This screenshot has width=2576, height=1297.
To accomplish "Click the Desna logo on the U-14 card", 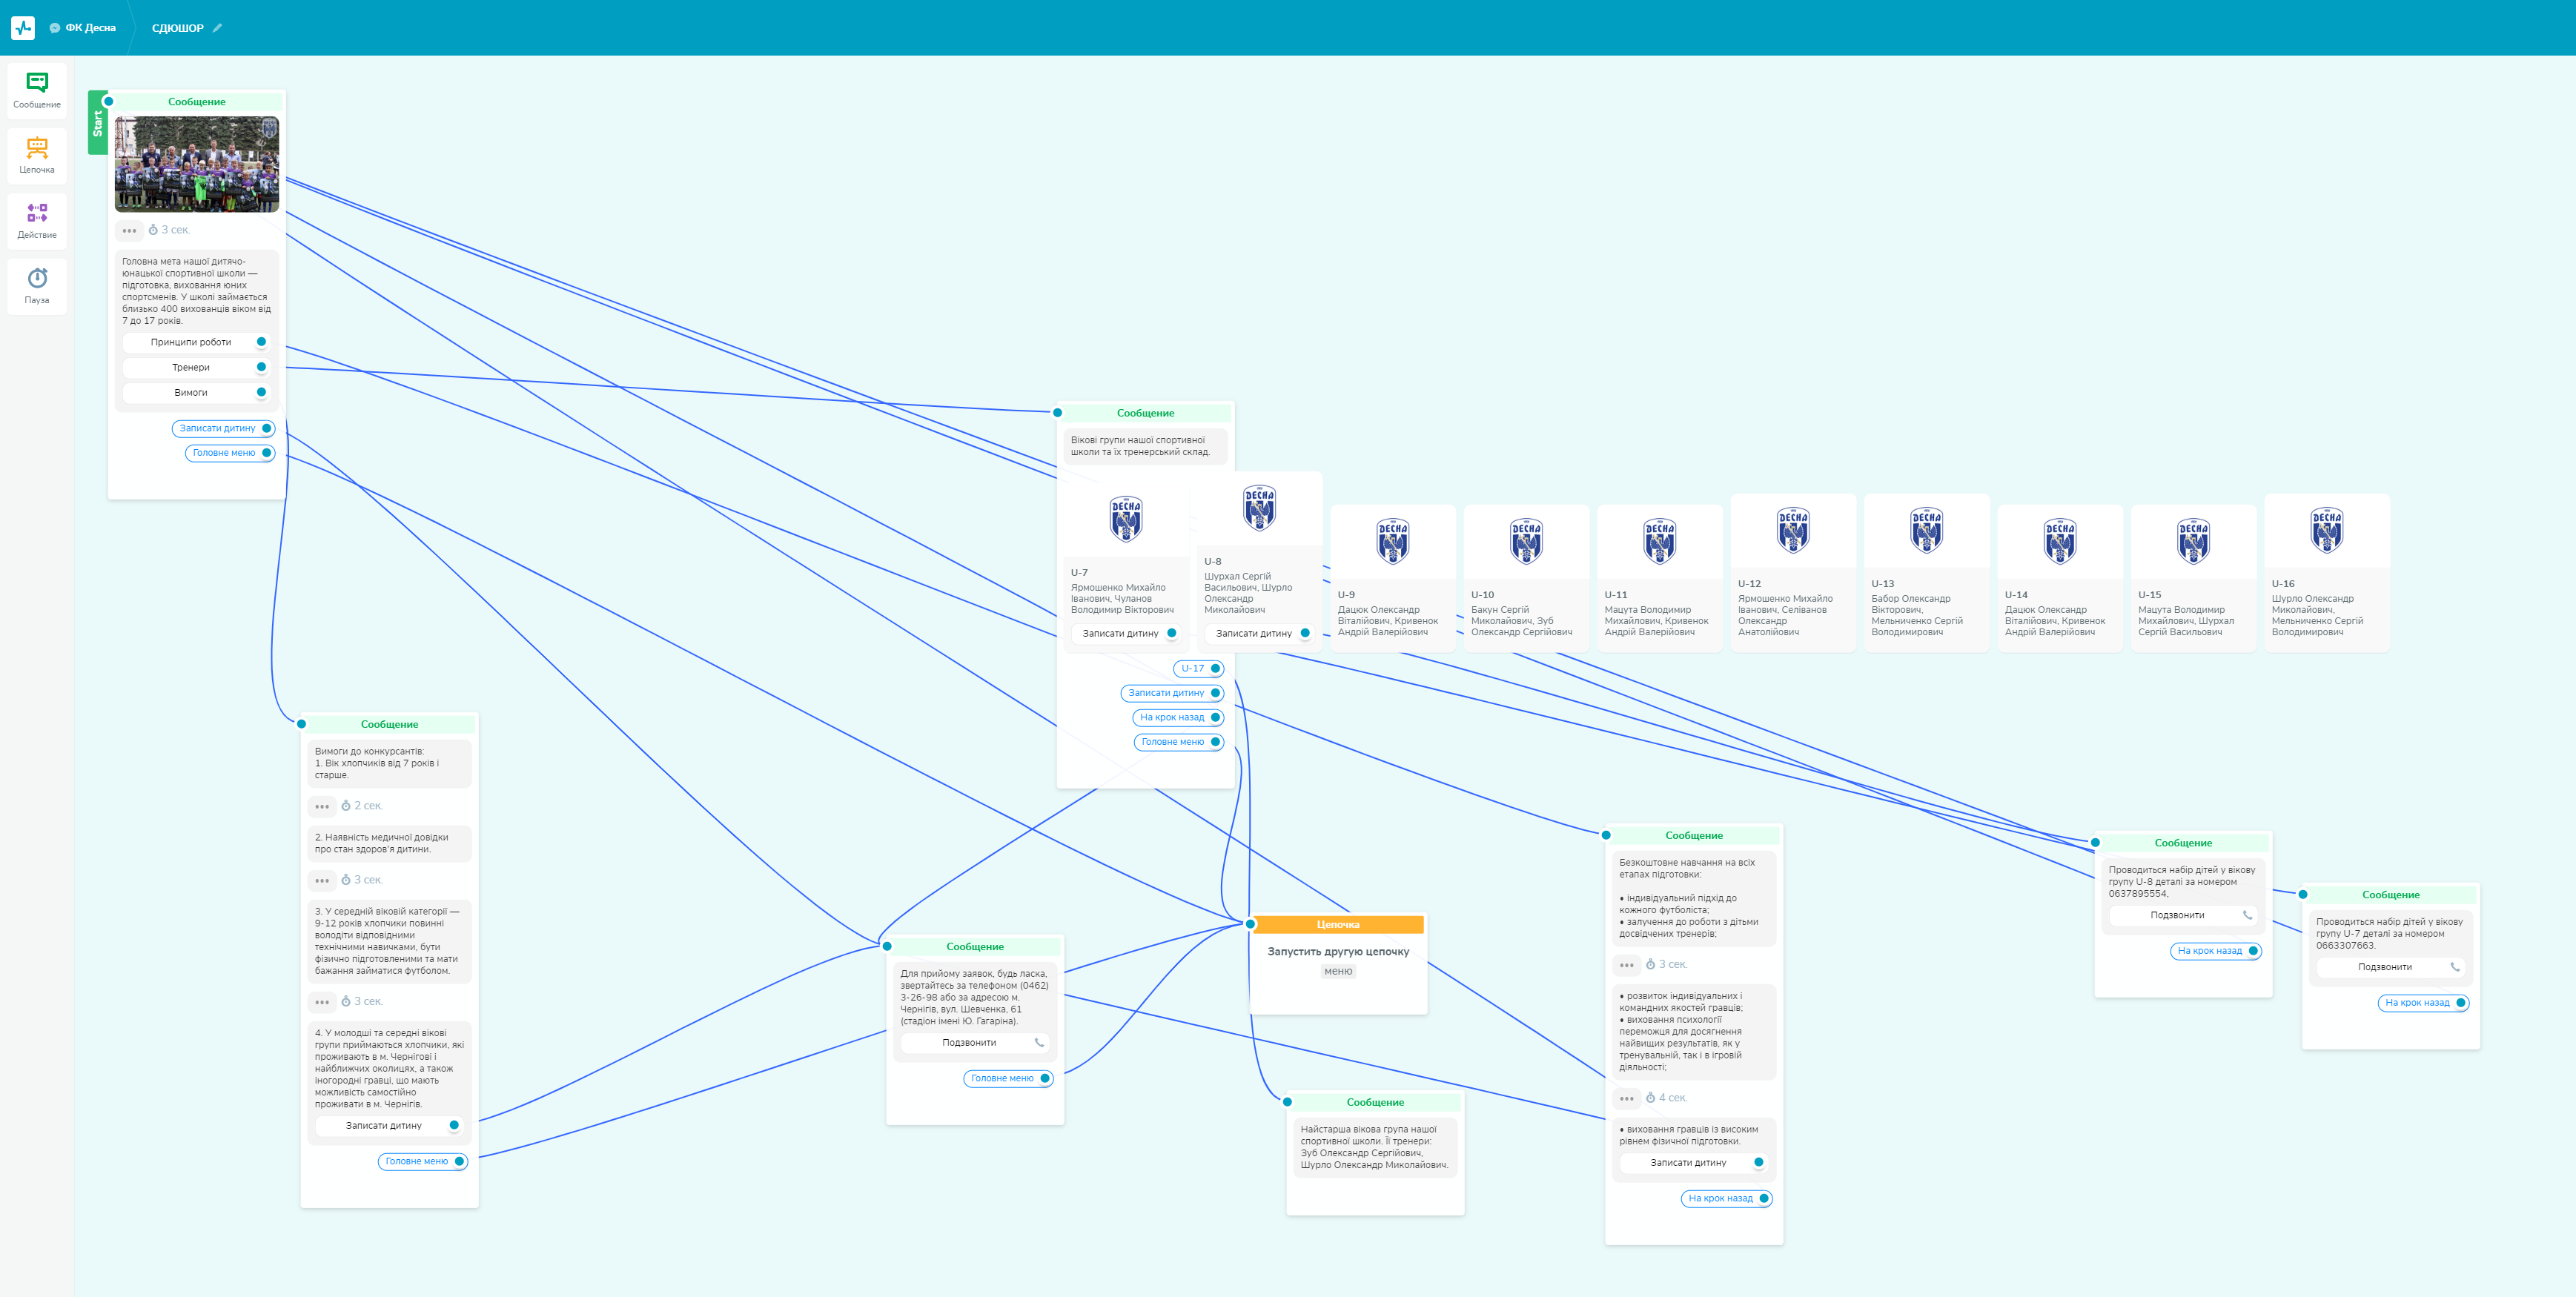I will 2060,541.
